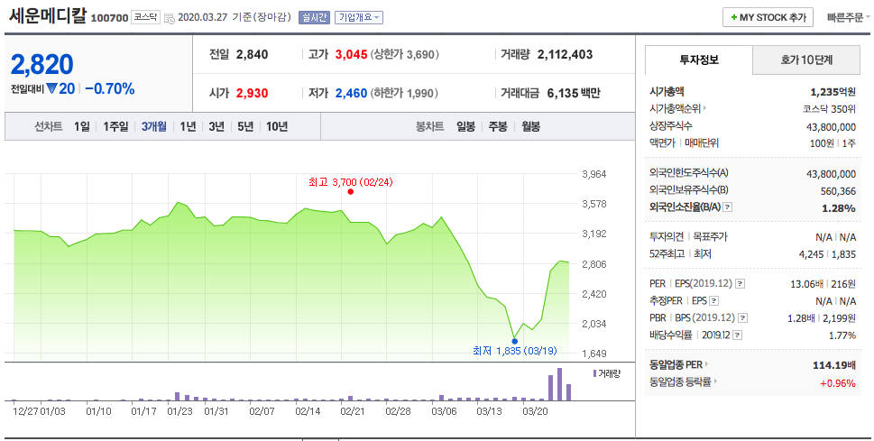Click the 전일 value 2,840

252,55
